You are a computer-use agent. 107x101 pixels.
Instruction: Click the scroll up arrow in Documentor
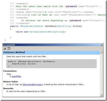(x=101, y=52)
